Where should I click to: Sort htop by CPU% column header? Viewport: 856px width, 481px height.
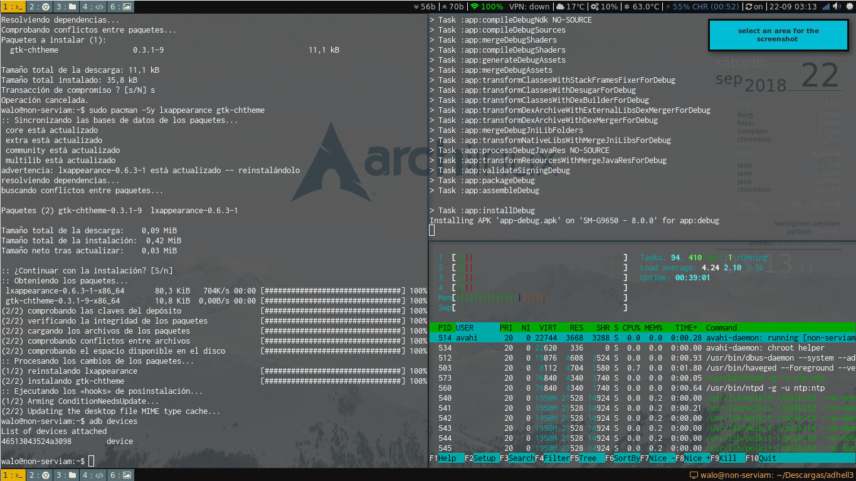630,328
